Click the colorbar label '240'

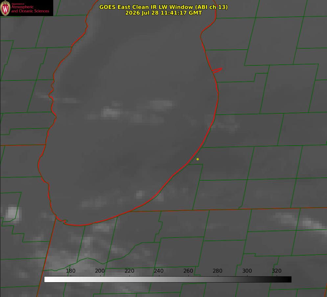[x=158, y=271]
